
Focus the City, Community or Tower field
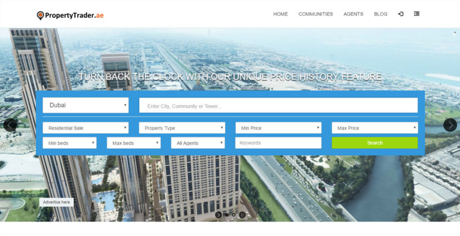[278, 105]
